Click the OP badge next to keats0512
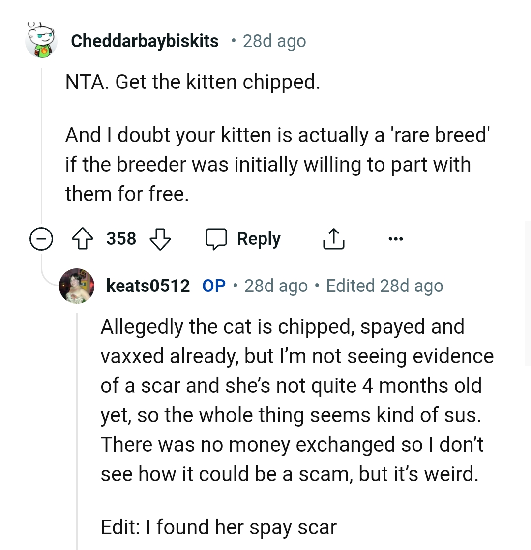The height and width of the screenshot is (550, 531). (x=213, y=286)
